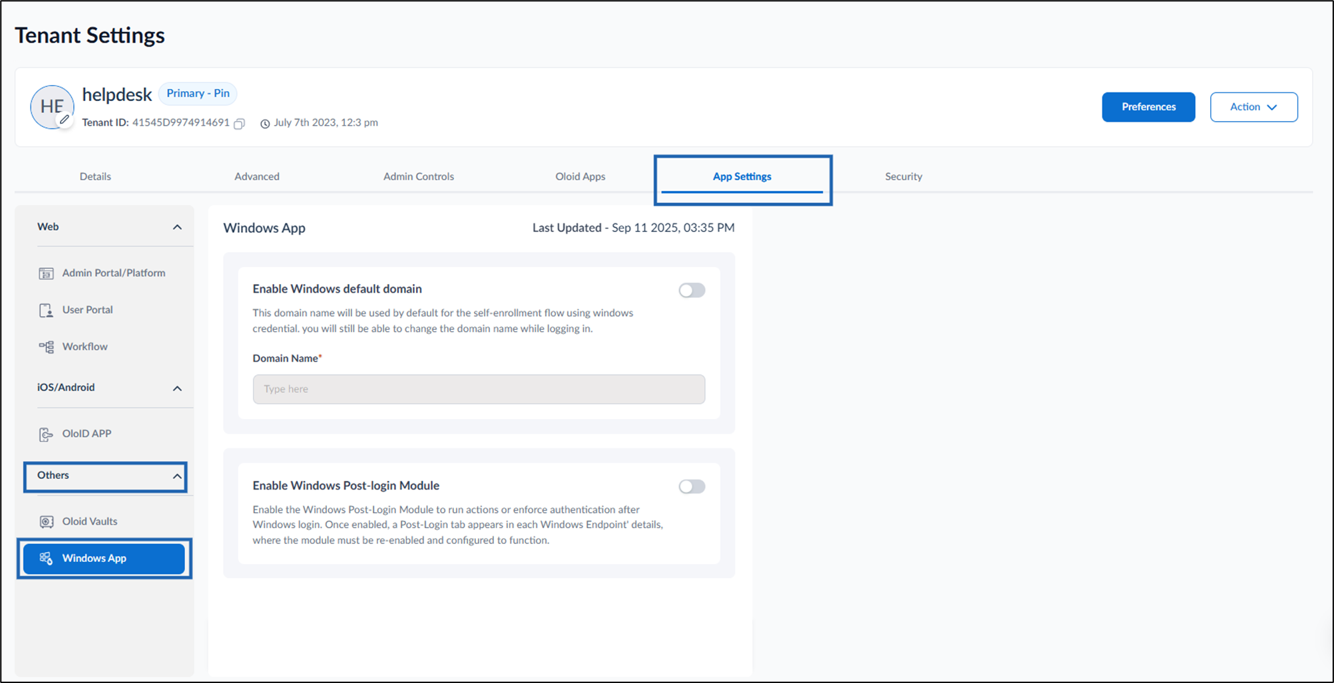Click the Primary - Pin badge

pyautogui.click(x=198, y=94)
